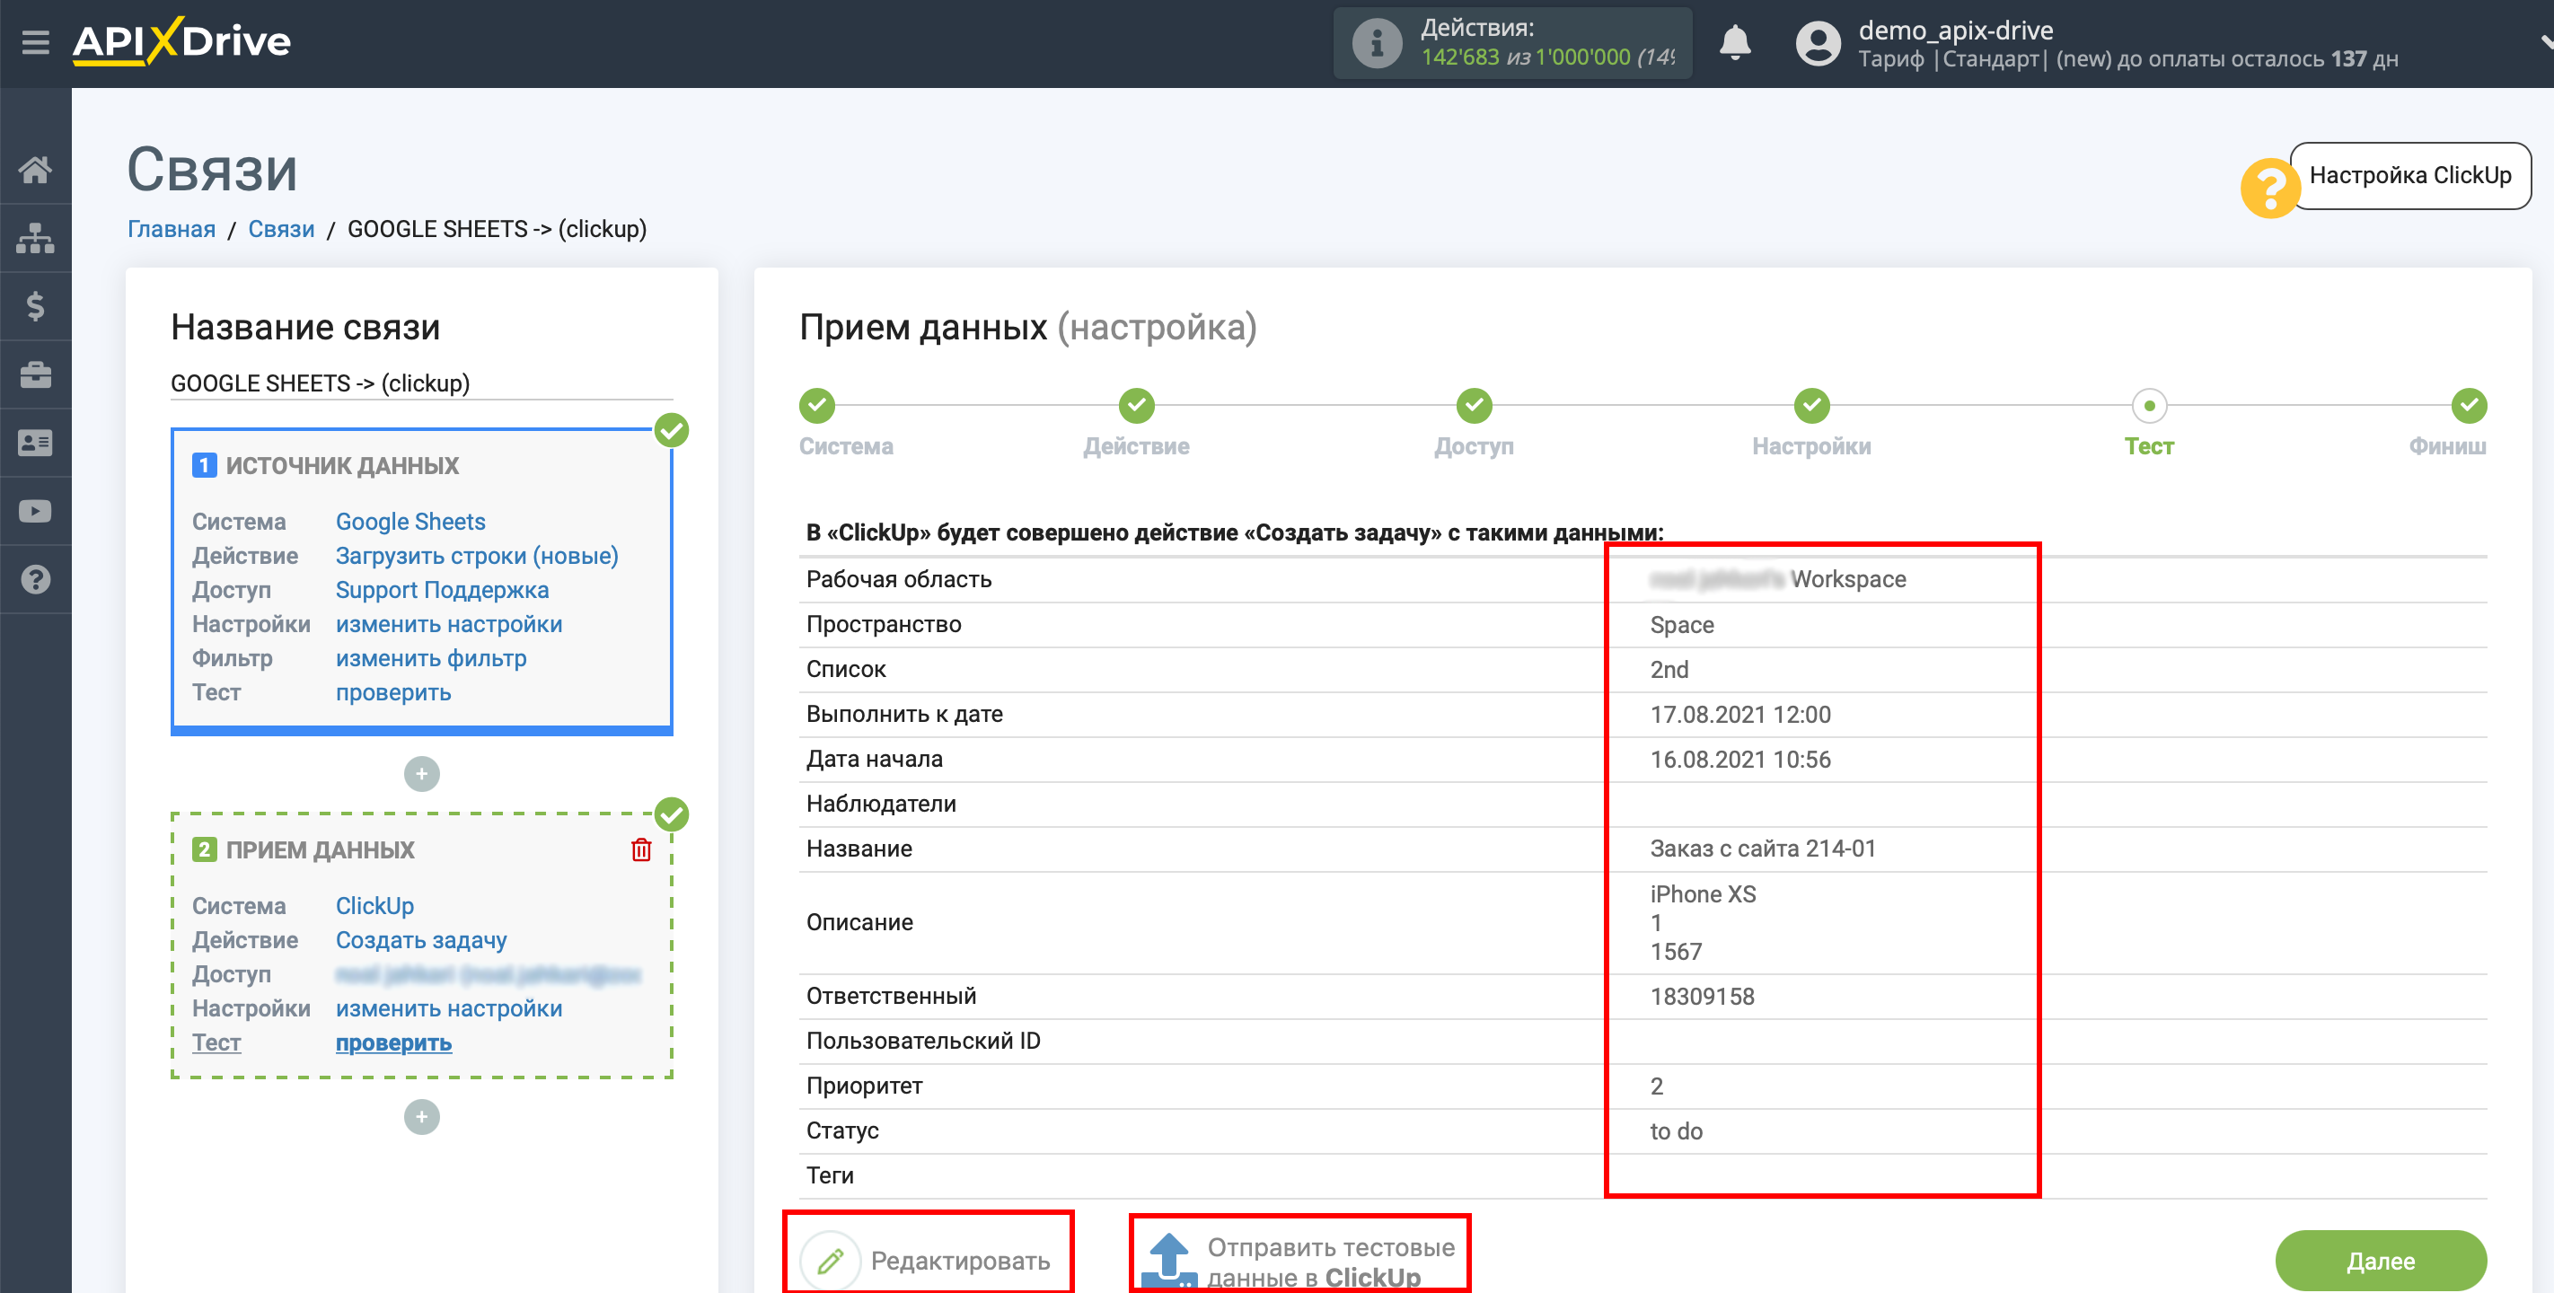Open the connections sitemap icon in sidebar

pos(36,238)
